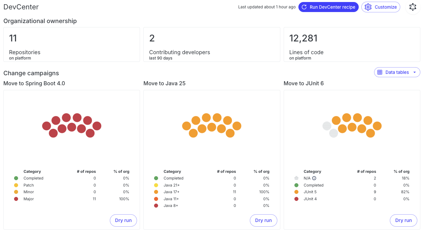The width and height of the screenshot is (422, 231).
Task: Open the Contributing developers card
Action: tap(211, 44)
